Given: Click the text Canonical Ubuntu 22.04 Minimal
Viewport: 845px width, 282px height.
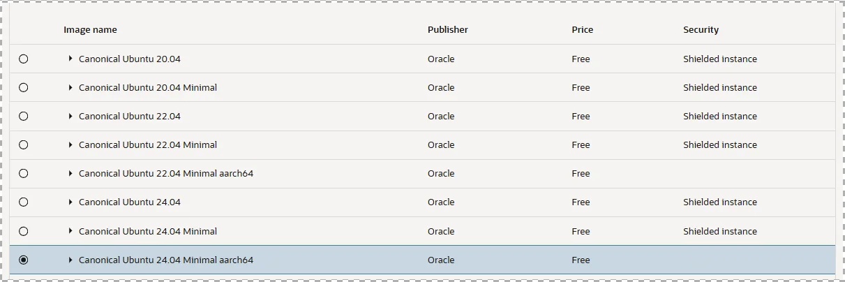Looking at the screenshot, I should 148,145.
